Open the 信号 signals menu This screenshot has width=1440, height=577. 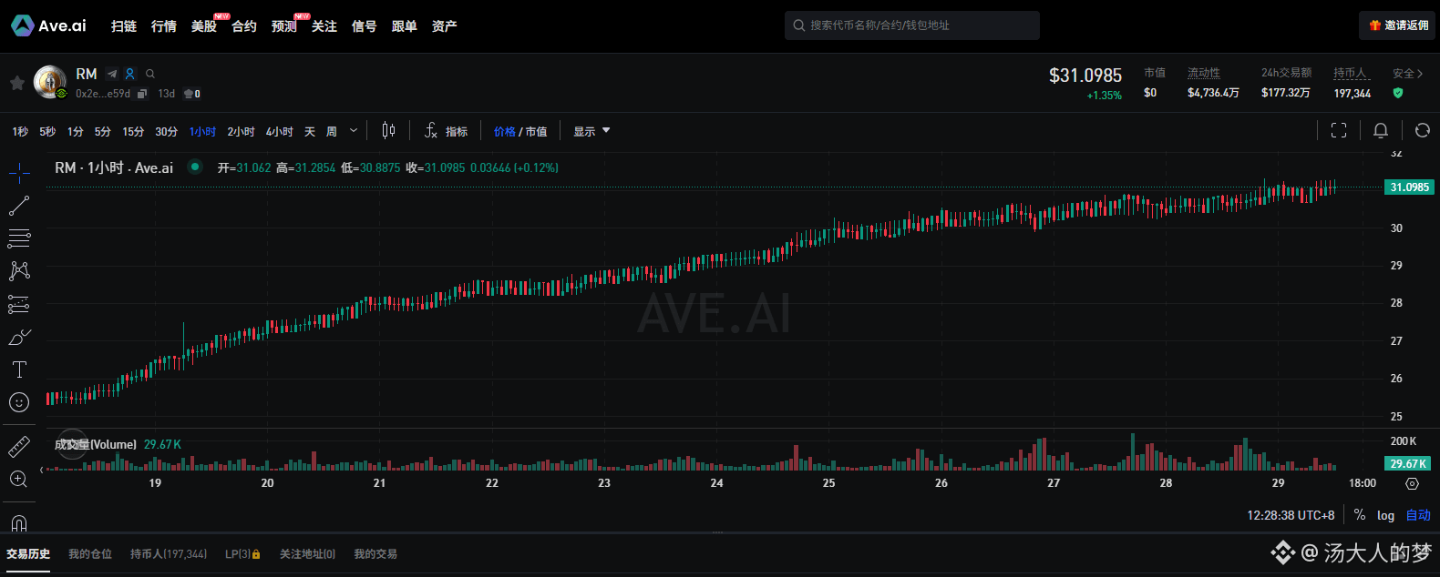(365, 26)
